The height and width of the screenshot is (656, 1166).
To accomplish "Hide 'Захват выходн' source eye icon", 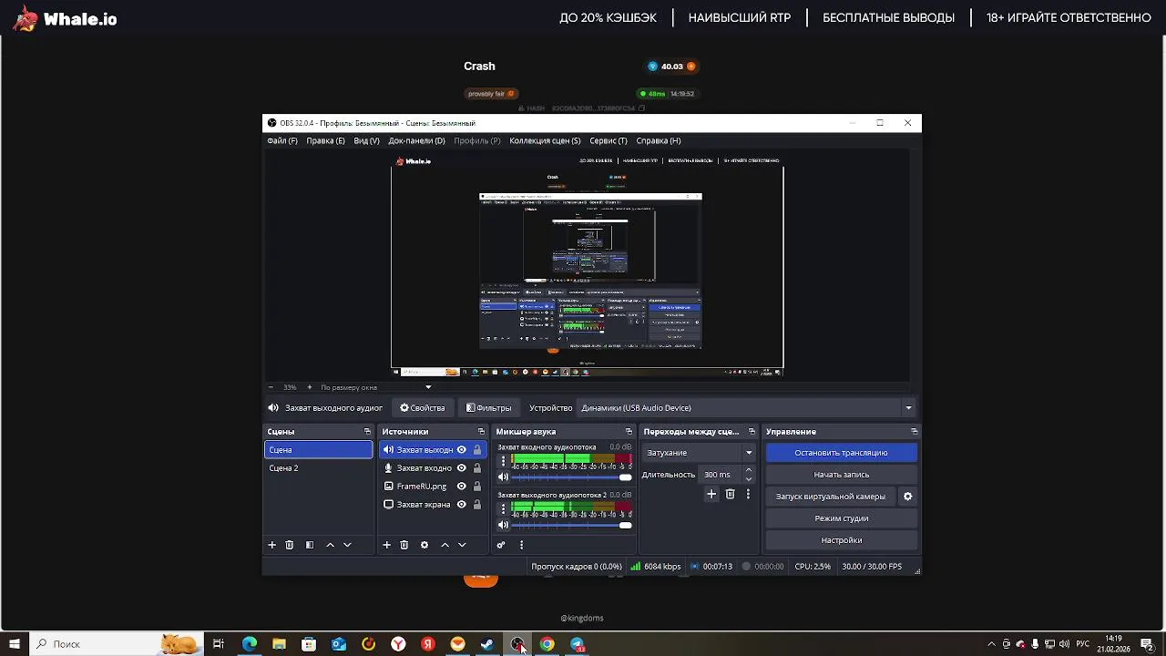I will tap(462, 450).
